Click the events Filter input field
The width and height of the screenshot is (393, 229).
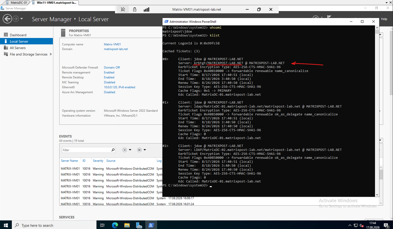pos(86,150)
